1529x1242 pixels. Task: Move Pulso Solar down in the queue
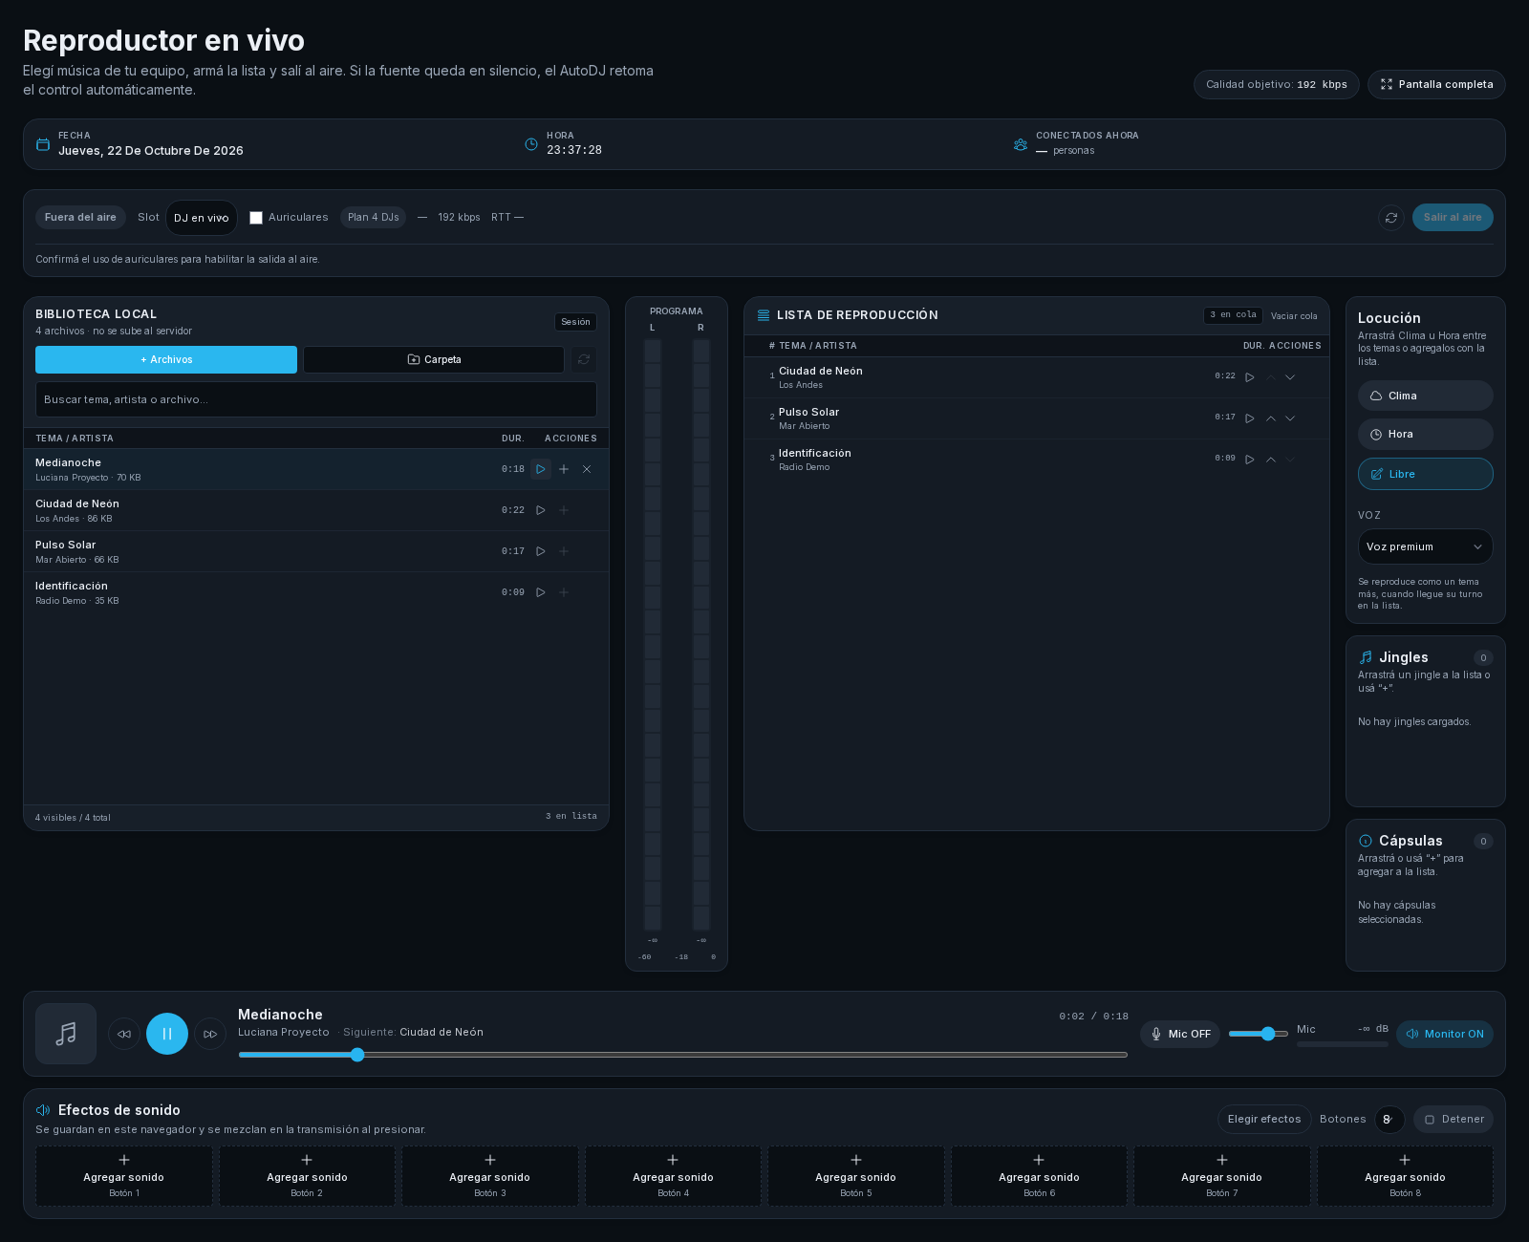[x=1290, y=418]
